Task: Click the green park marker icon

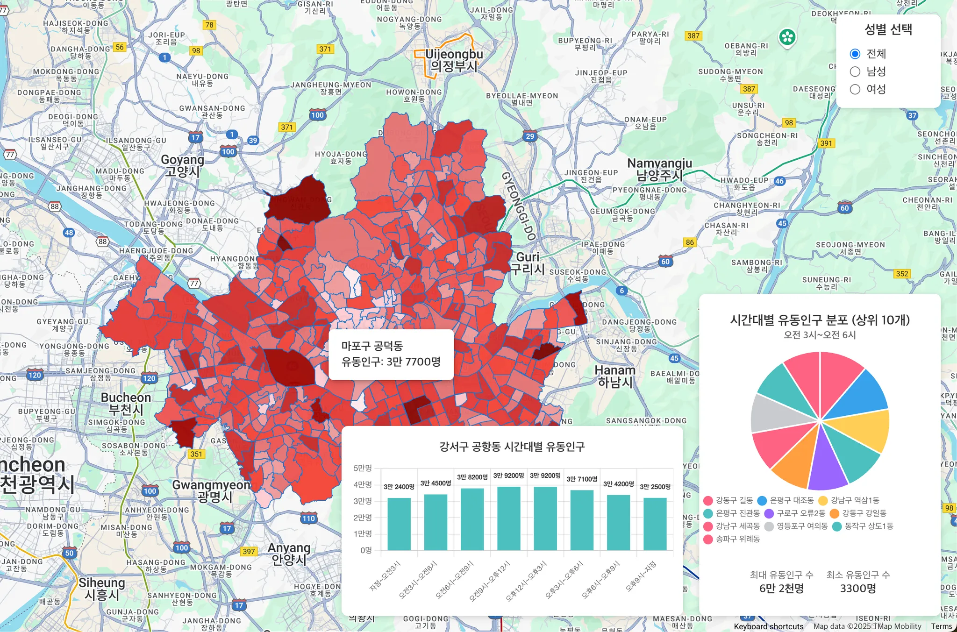Action: pos(787,37)
